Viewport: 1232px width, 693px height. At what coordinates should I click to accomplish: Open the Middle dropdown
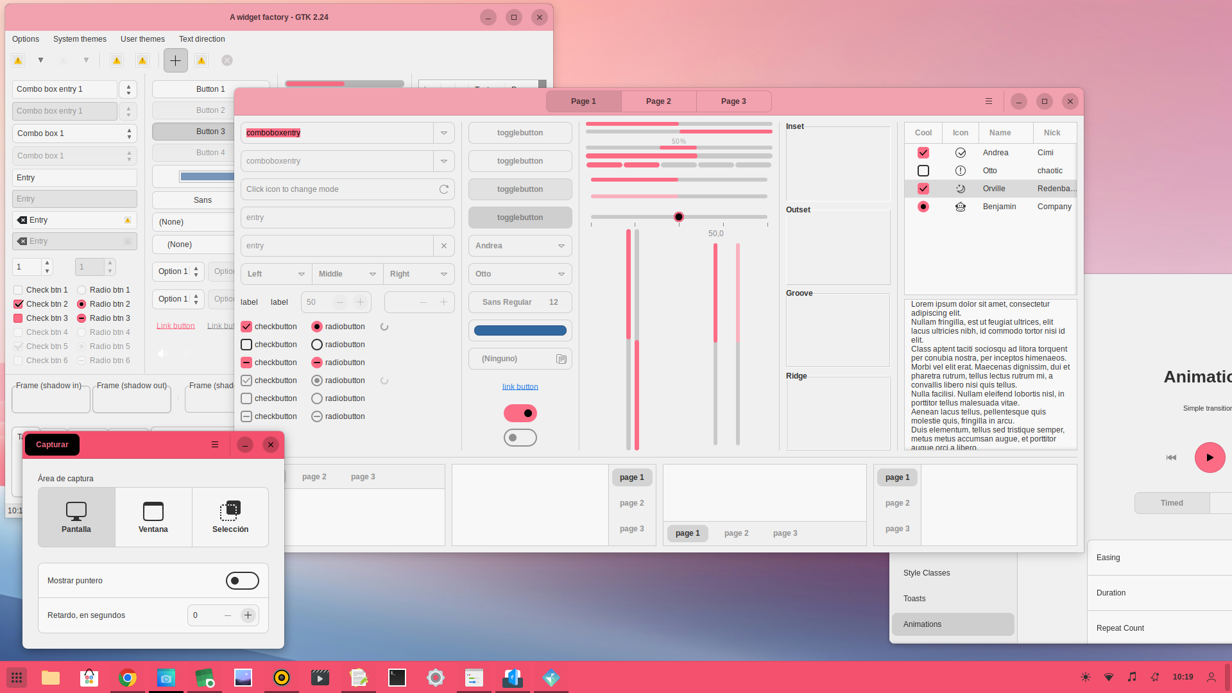click(x=348, y=274)
